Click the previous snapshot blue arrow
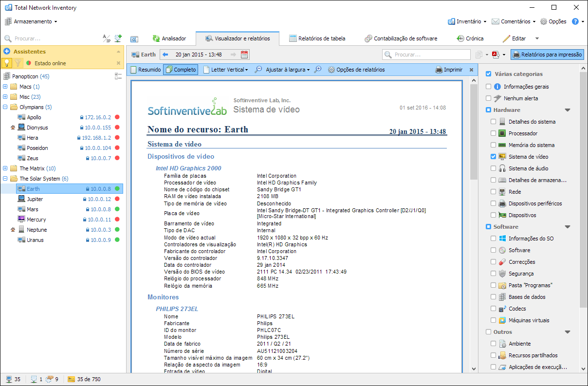The image size is (588, 386). tap(165, 55)
